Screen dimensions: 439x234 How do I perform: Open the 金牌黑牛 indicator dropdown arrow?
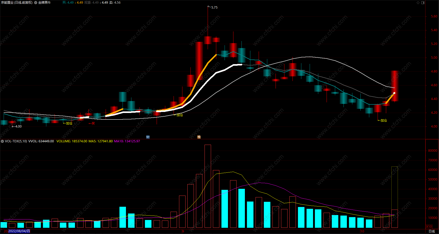point(36,3)
